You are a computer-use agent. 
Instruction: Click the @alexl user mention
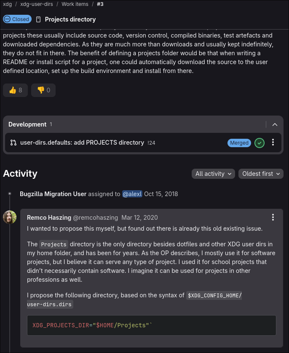coord(132,194)
